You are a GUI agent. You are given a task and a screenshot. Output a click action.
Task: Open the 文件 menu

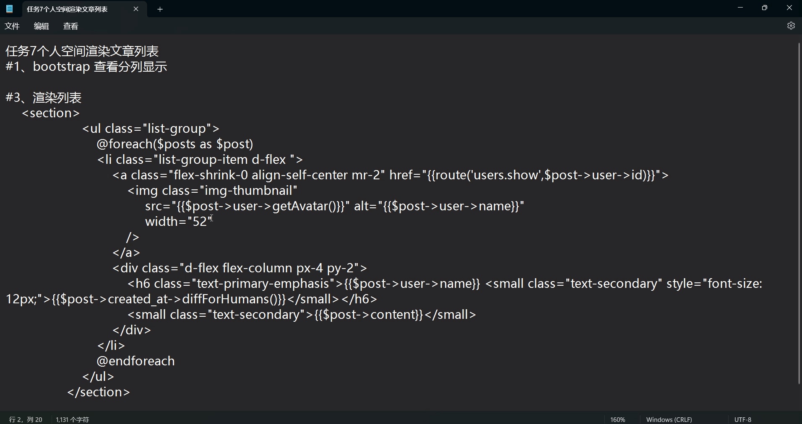(x=12, y=26)
